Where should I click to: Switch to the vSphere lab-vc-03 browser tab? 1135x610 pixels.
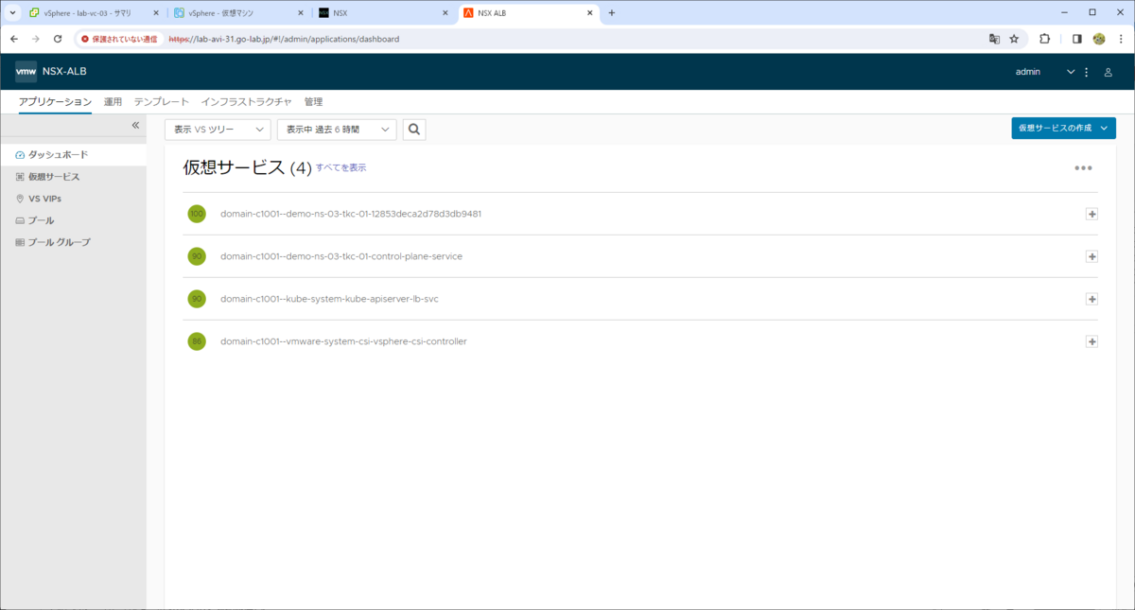93,13
